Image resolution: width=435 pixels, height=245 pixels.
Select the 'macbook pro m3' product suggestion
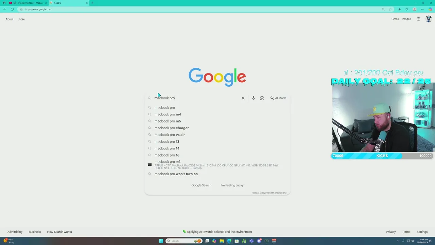(217, 165)
